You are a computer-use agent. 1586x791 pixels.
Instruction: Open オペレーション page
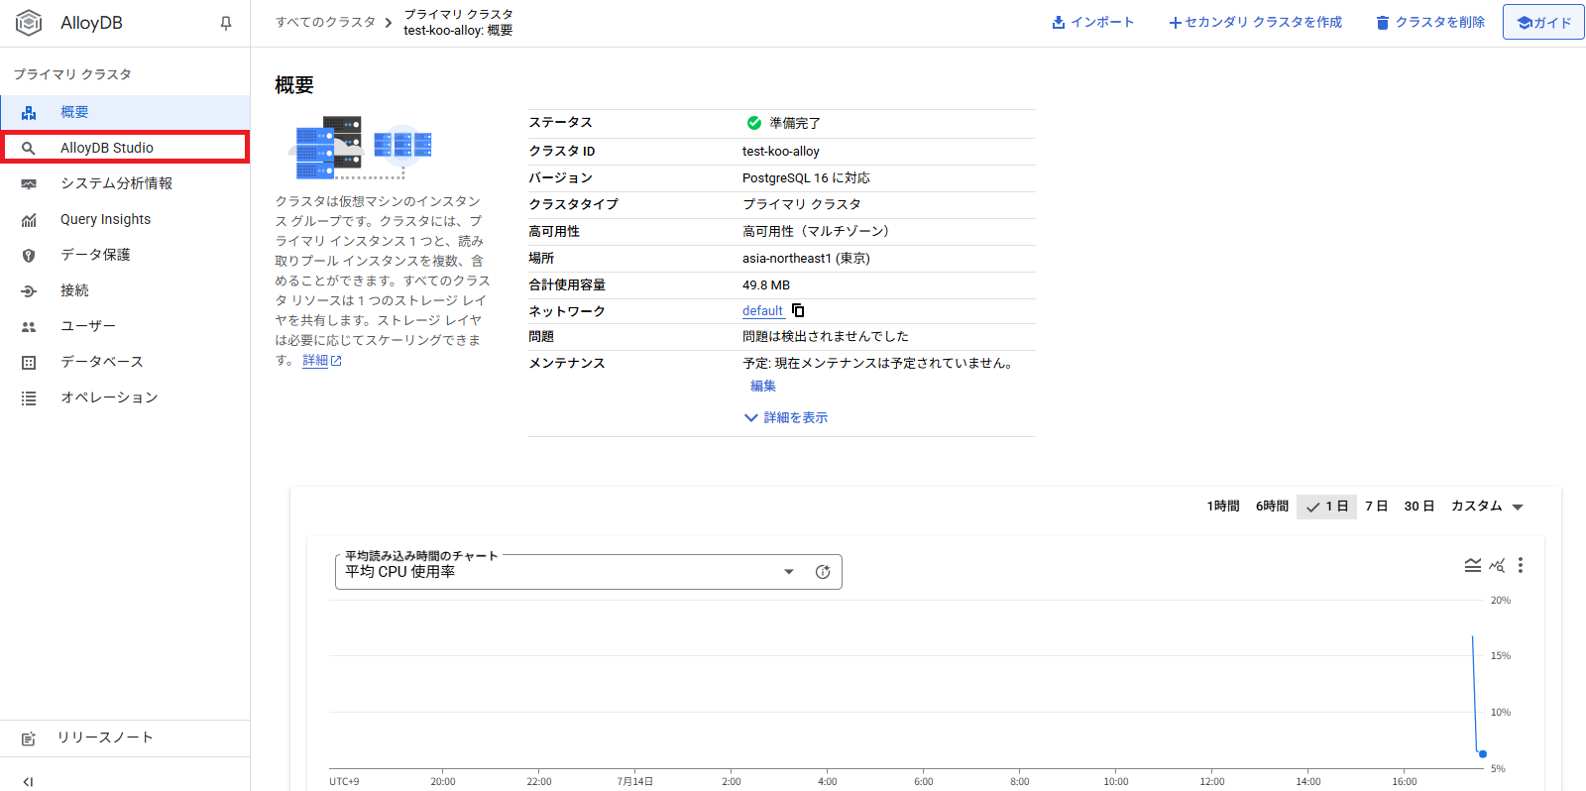[125, 397]
